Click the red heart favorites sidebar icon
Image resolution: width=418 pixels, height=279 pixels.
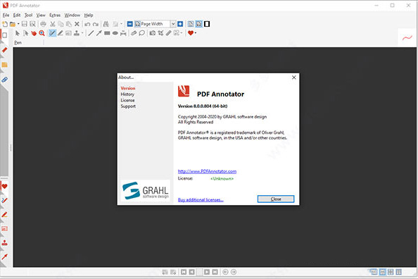(x=4, y=187)
